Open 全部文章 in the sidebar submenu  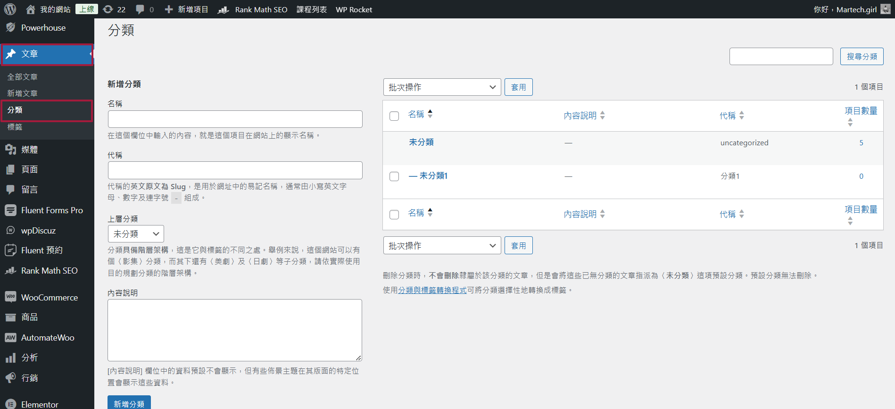click(x=22, y=77)
